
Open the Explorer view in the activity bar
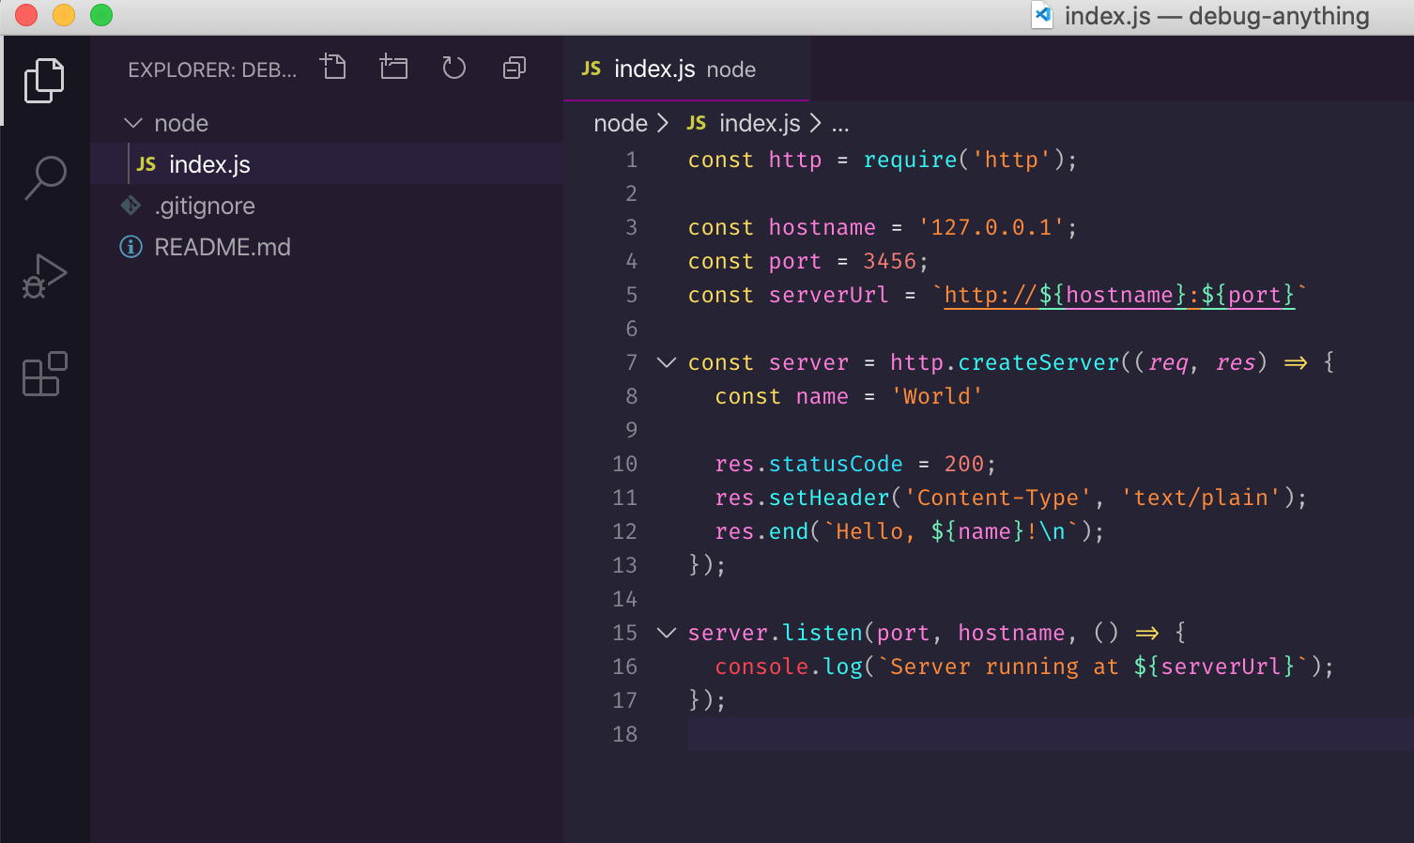click(44, 81)
